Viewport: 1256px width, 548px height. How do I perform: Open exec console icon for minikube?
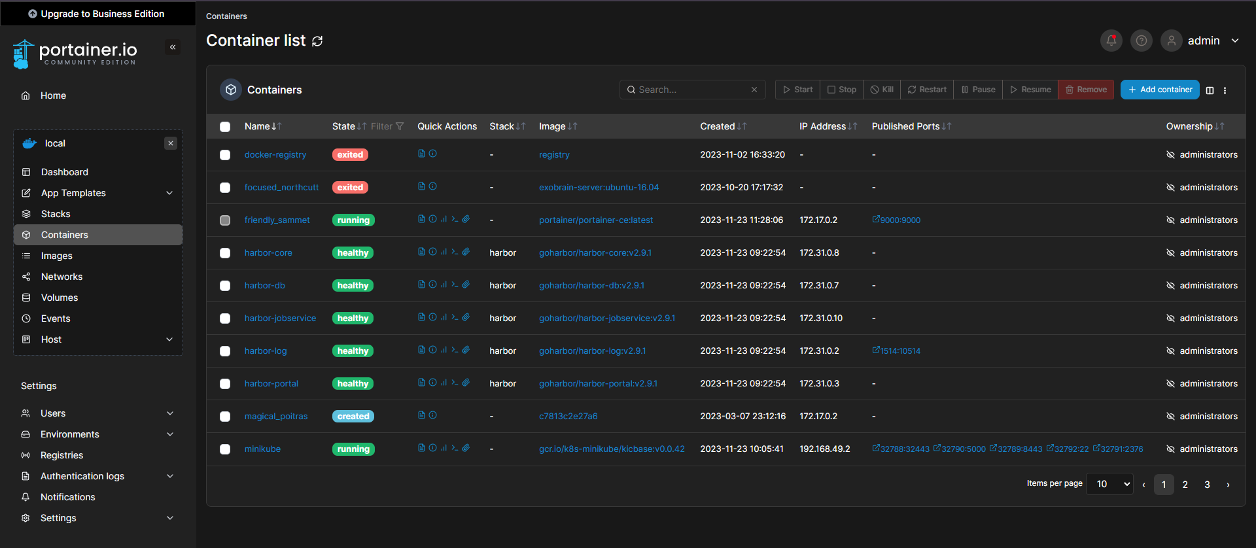455,448
